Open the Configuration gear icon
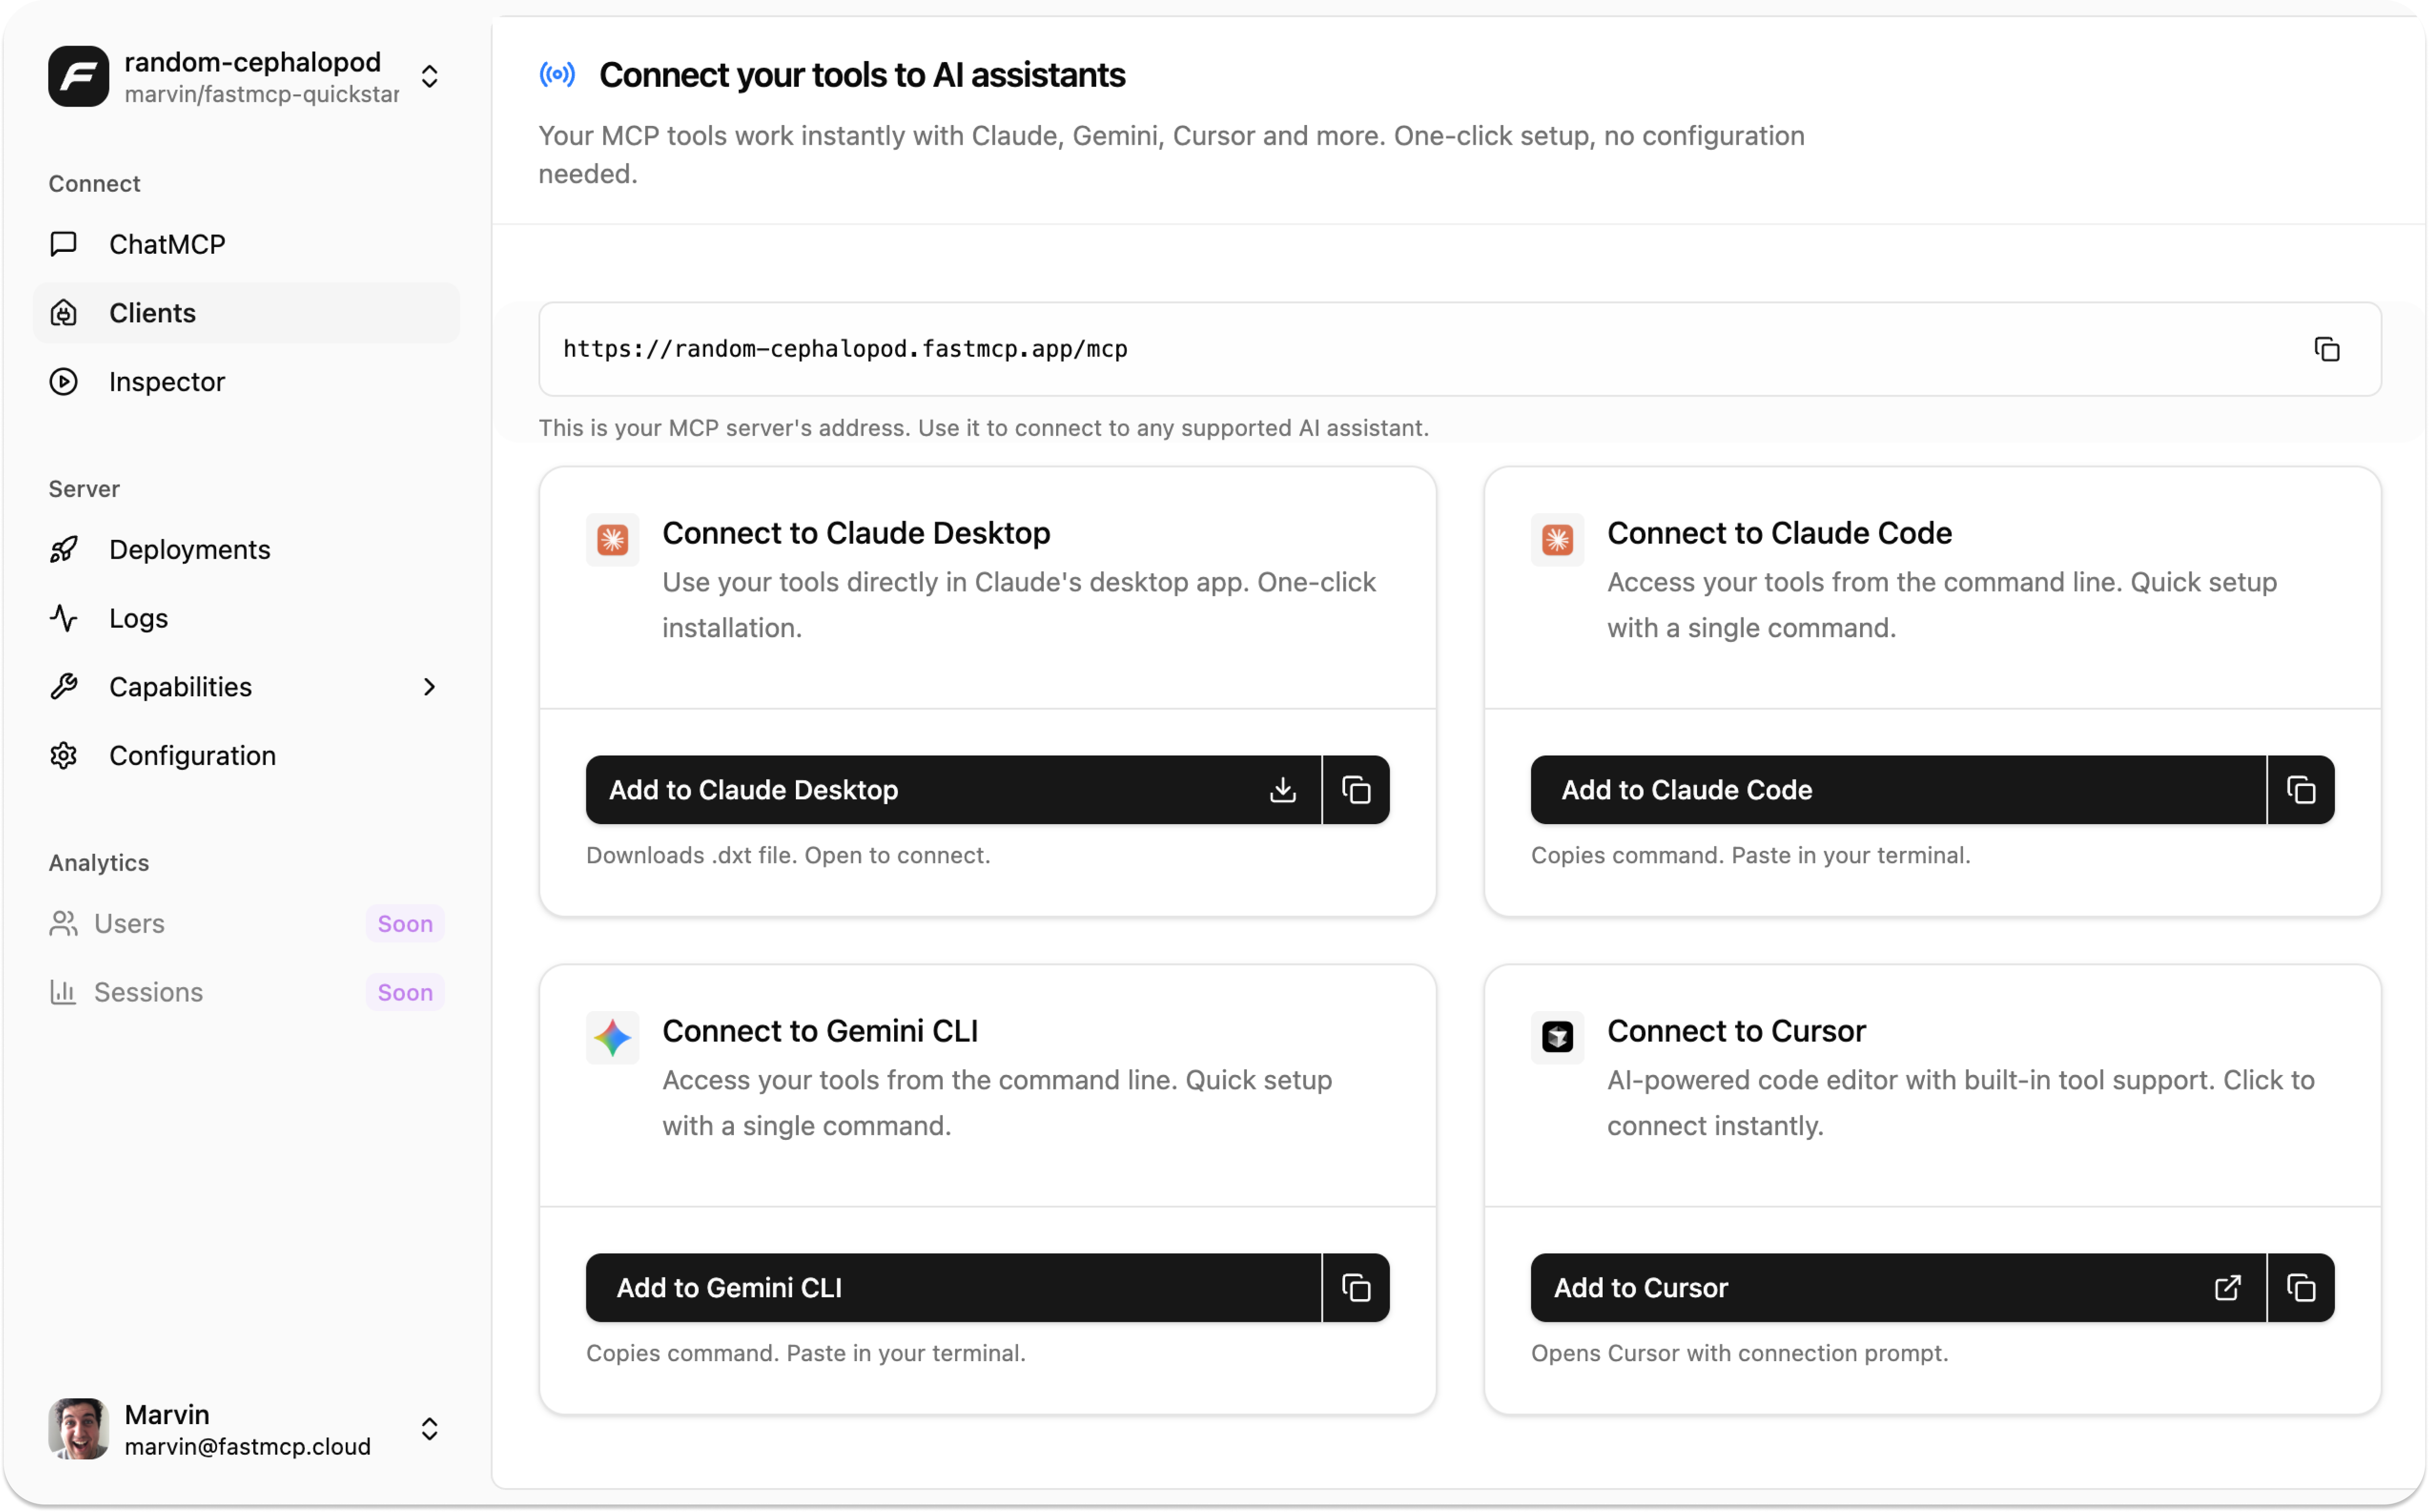This screenshot has width=2429, height=1512. coord(64,755)
